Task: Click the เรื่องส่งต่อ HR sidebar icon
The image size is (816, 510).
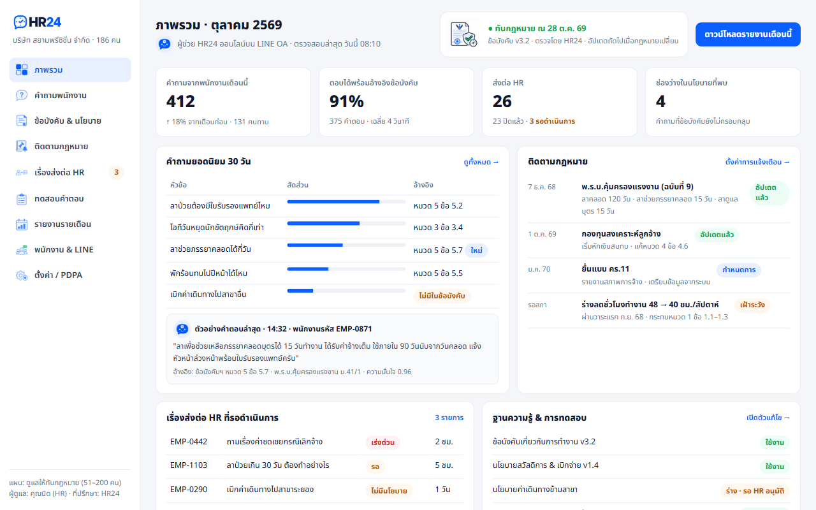Action: coord(22,172)
